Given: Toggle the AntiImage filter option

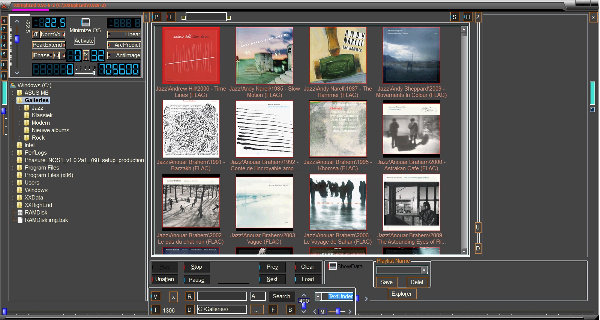Looking at the screenshot, I should (x=124, y=55).
